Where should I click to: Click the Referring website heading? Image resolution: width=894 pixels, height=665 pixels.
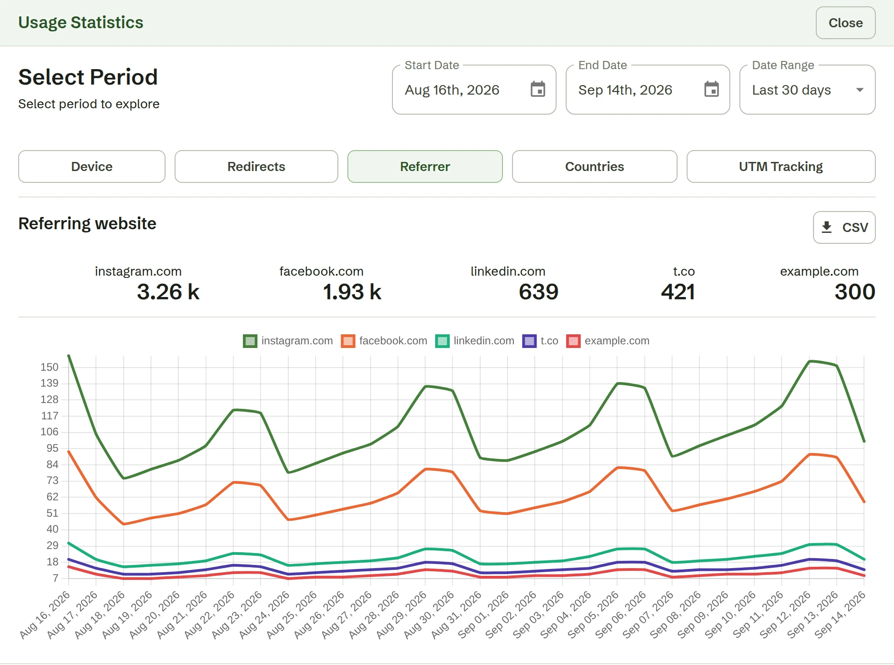click(x=87, y=223)
